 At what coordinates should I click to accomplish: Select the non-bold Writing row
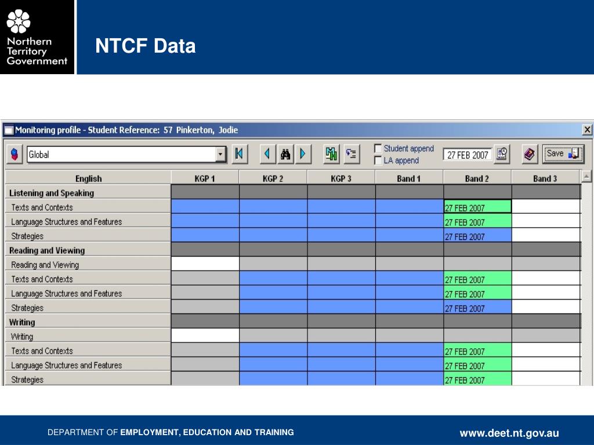click(88, 337)
